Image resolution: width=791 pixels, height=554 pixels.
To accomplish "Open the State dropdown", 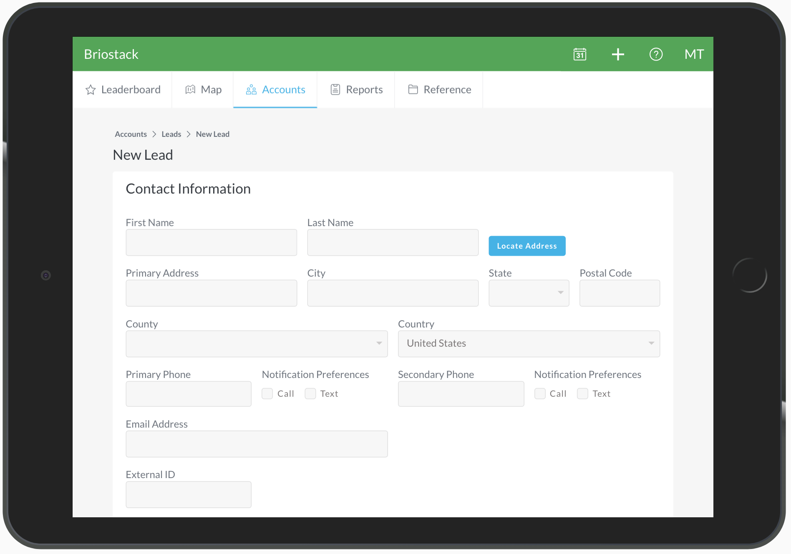I will pyautogui.click(x=529, y=293).
